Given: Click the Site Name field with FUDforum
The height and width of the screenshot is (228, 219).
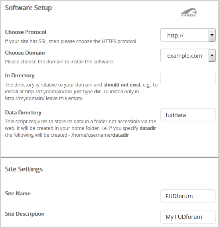Looking at the screenshot, I should pos(188,196).
